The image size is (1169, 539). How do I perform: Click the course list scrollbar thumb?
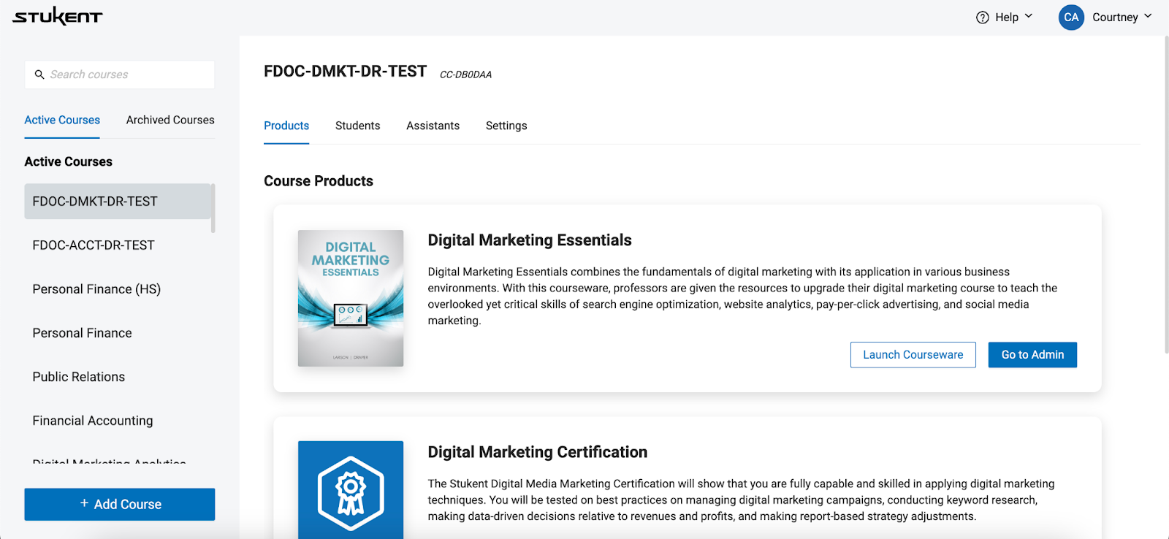click(213, 208)
